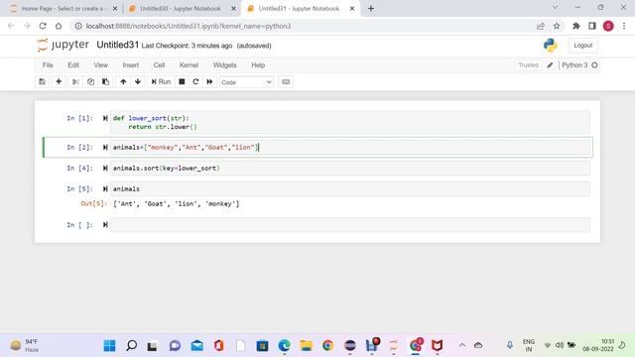
Task: Click the Out[5] sorted list output
Action: pos(177,203)
